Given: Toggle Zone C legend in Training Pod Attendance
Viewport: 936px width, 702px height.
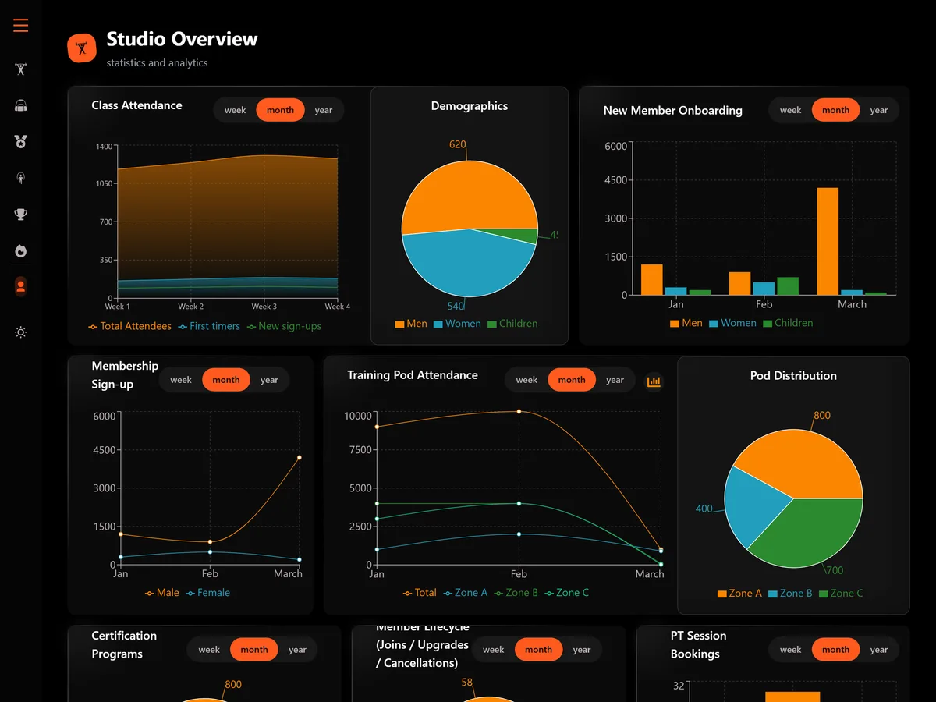Looking at the screenshot, I should tap(567, 593).
